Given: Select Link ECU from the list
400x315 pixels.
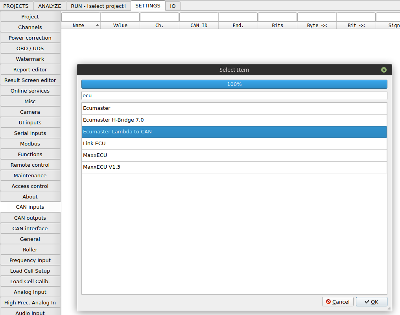Looking at the screenshot, I should coord(234,144).
